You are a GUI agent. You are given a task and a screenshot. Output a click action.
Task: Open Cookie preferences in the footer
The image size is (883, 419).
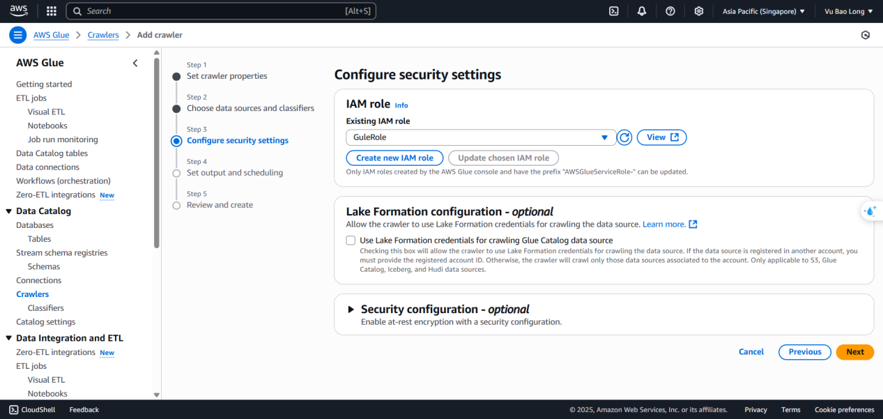(845, 410)
